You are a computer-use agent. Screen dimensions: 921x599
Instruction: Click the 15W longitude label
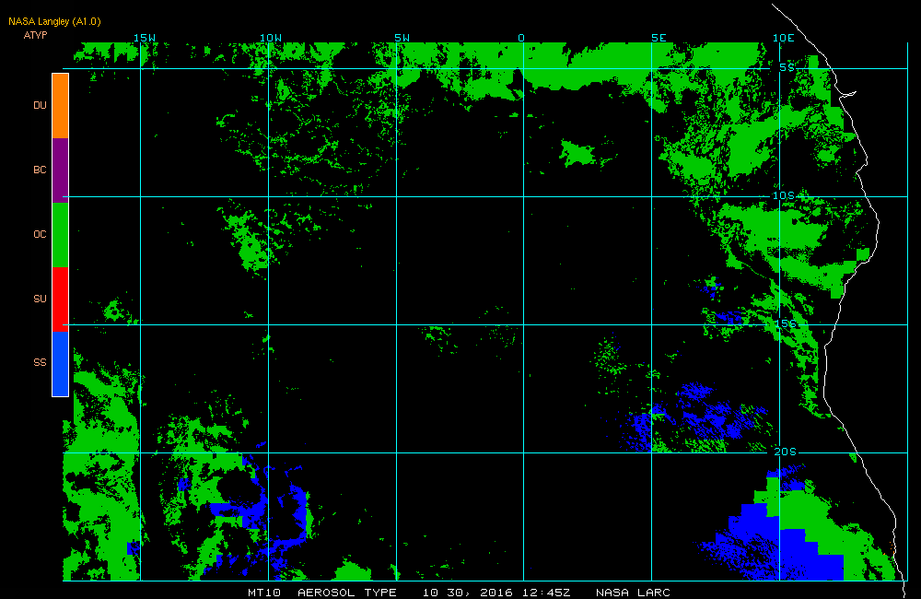145,38
